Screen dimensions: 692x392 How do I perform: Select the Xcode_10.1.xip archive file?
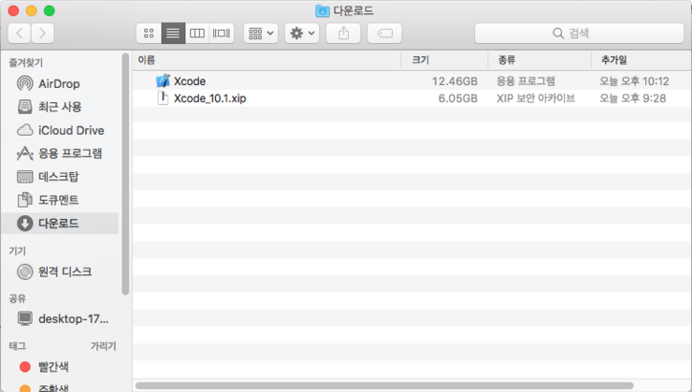(x=209, y=98)
